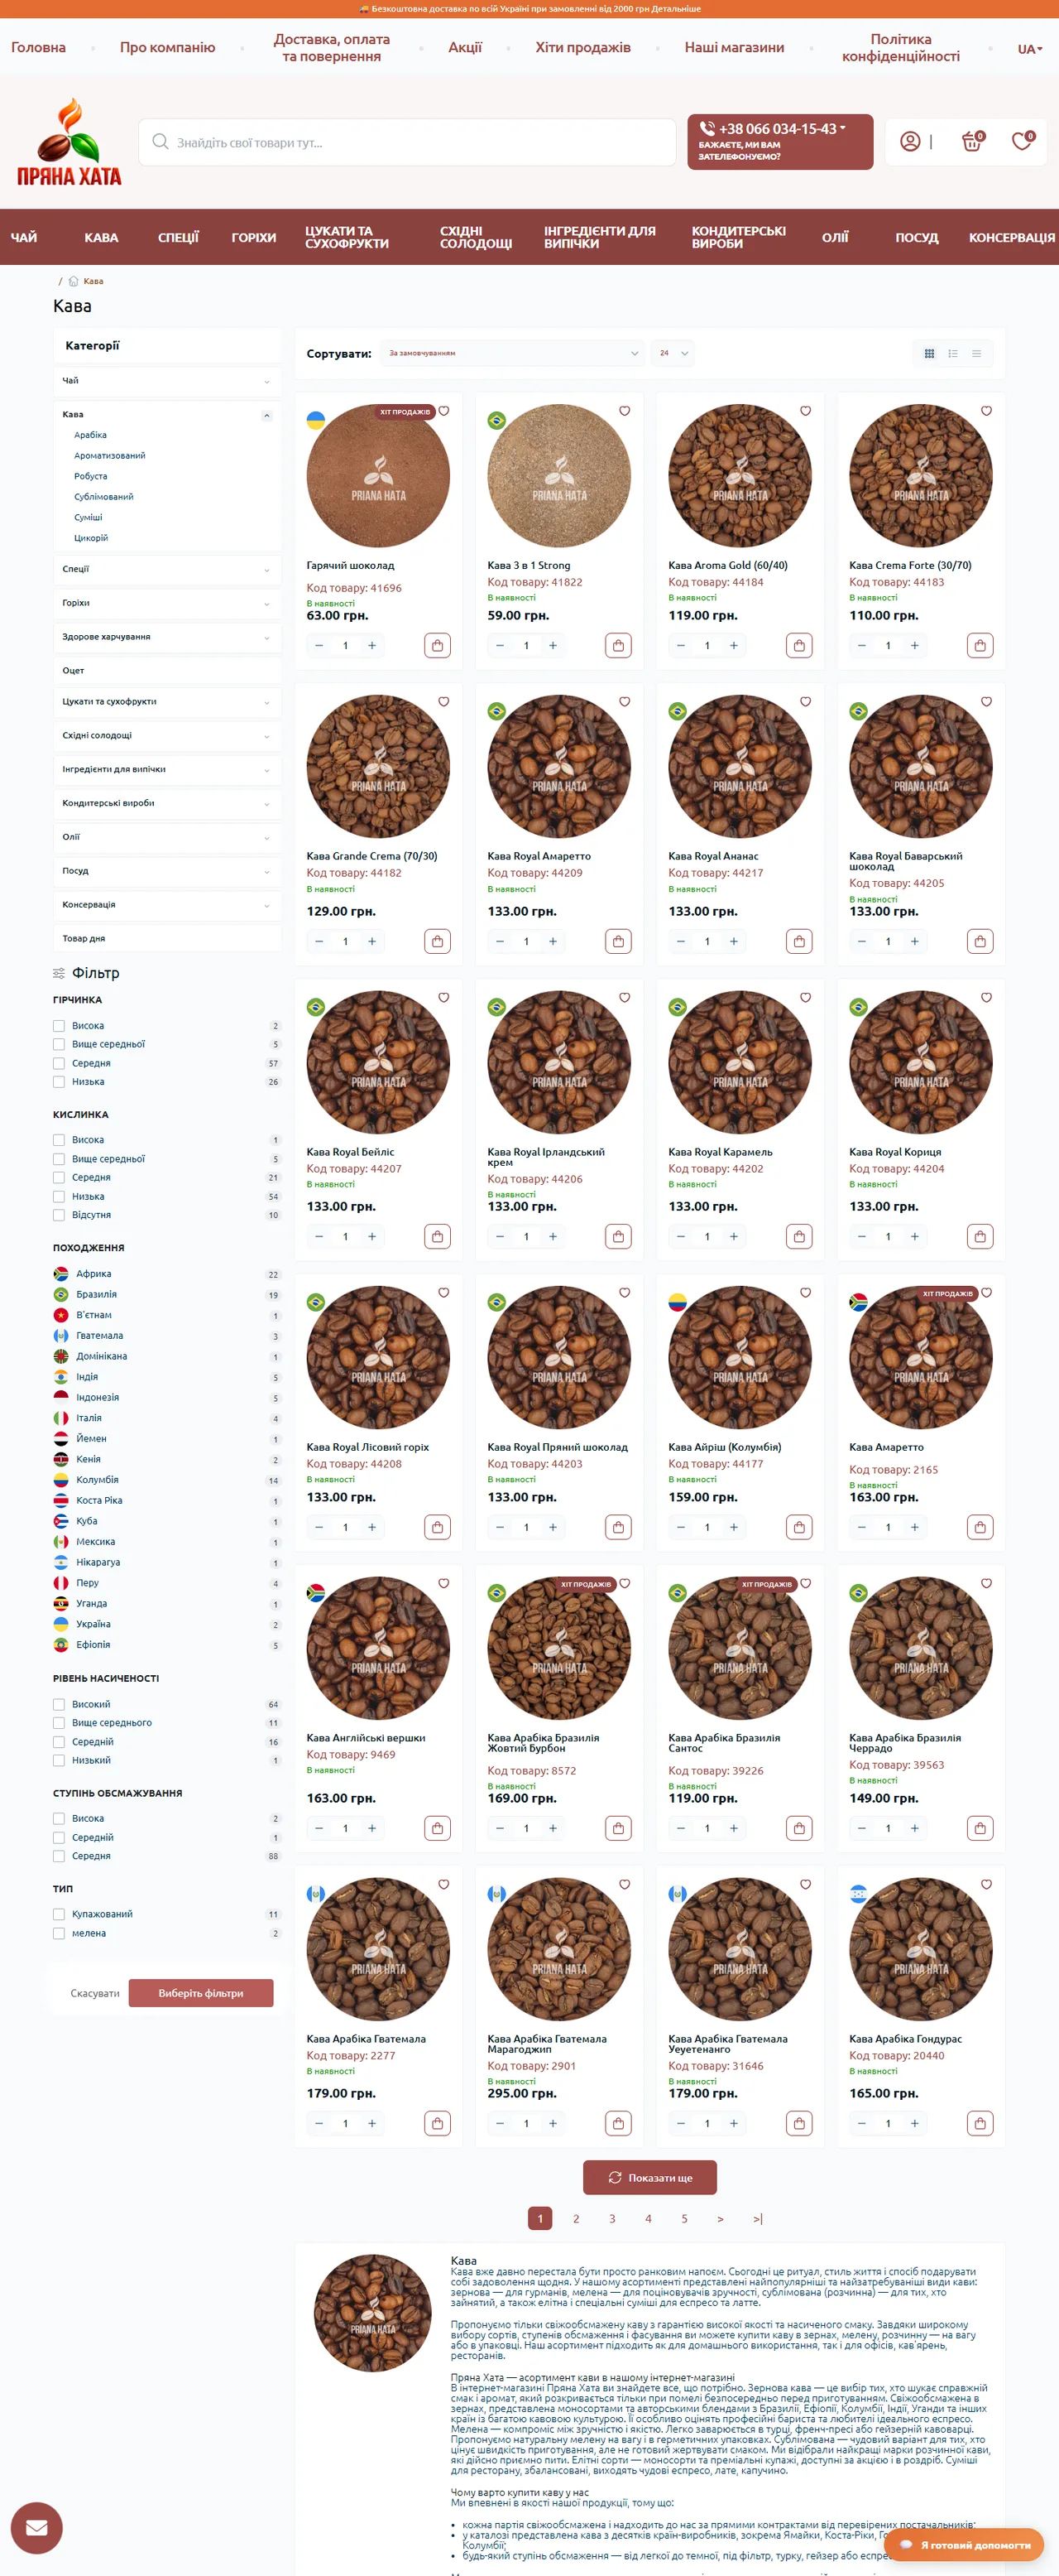Open the items per page dropdown
1059x2576 pixels.
click(x=673, y=353)
